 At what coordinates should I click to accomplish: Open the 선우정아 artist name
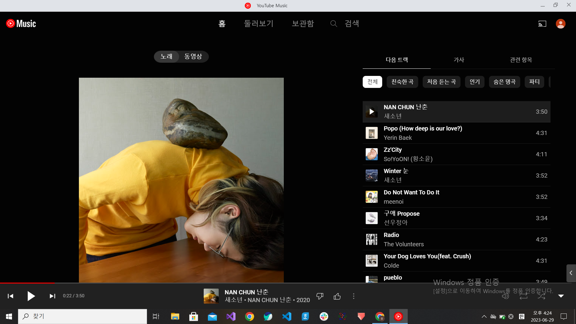click(x=396, y=223)
